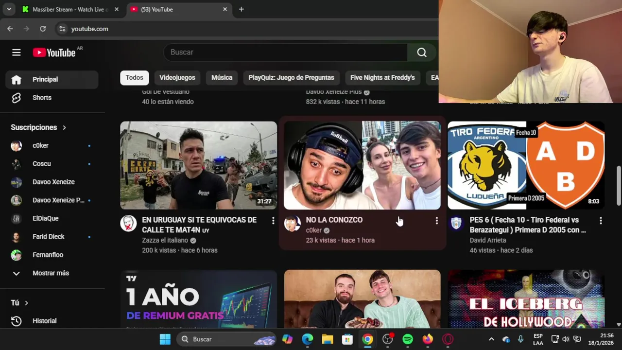Open El Iceberg de Hollywood thumbnail

click(x=526, y=299)
